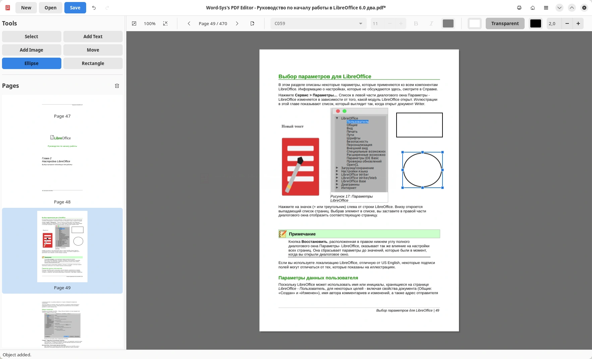
Task: Click the undo arrow icon
Action: pos(94,8)
